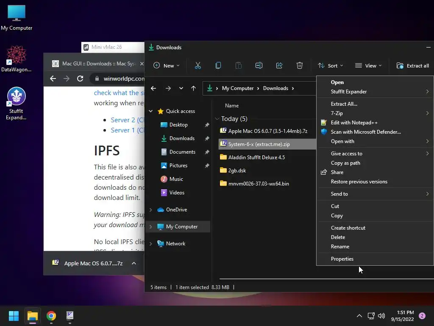This screenshot has height=326, width=434.
Task: Choose Open in the context menu
Action: pos(375,82)
